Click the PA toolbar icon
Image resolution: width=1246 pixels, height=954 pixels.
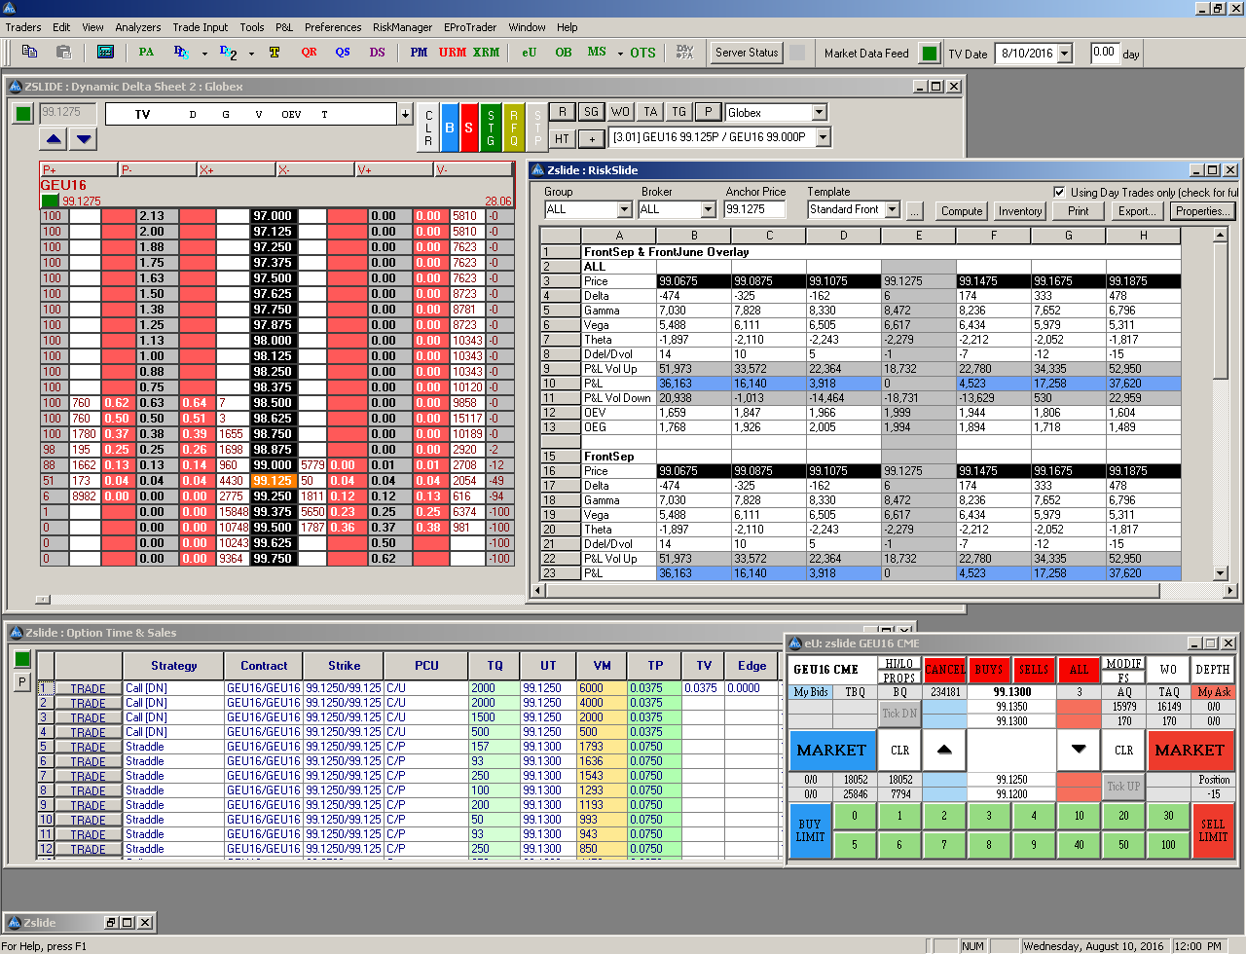click(x=146, y=53)
